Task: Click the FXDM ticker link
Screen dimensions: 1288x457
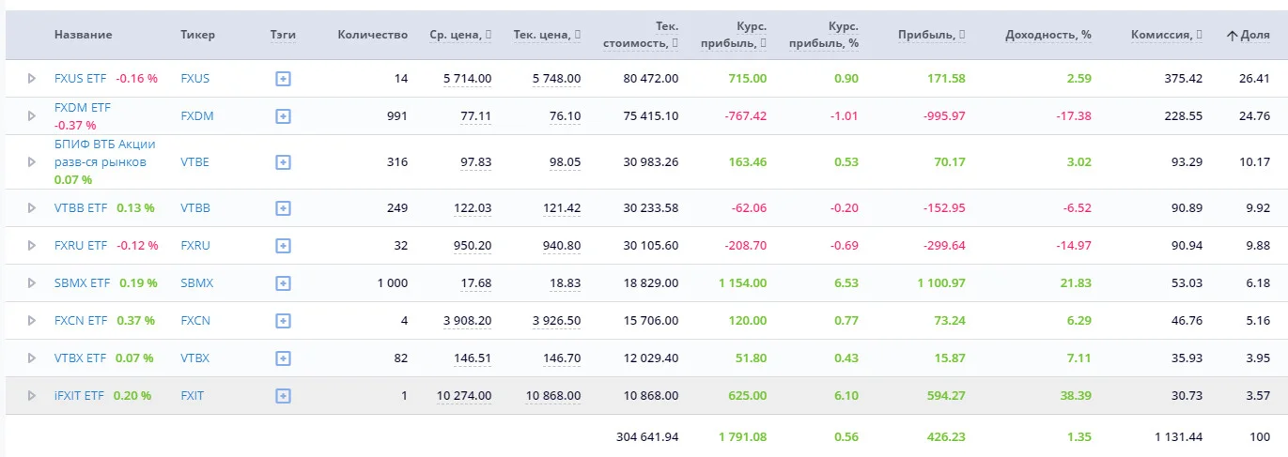Action: (197, 116)
